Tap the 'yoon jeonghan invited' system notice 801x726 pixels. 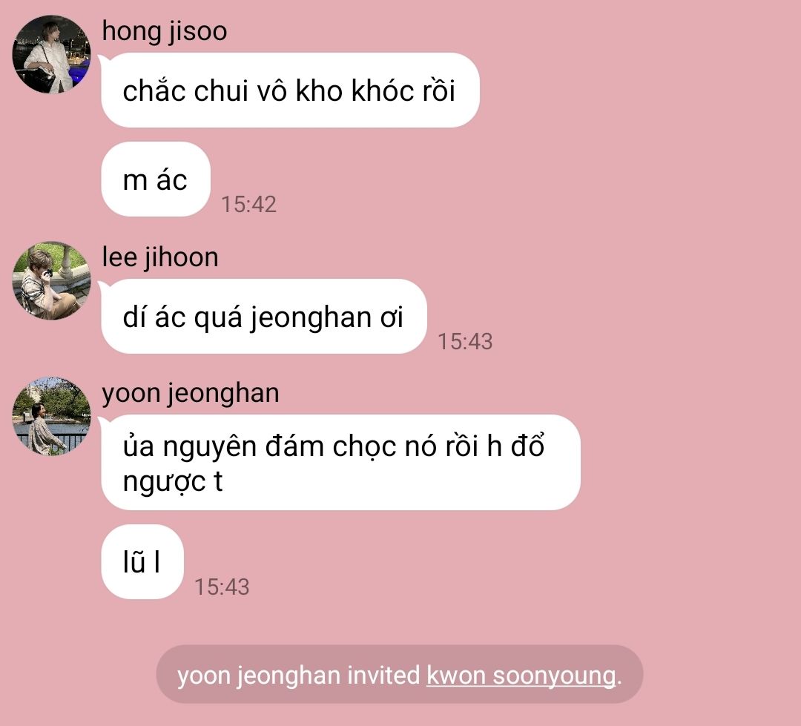(400, 674)
